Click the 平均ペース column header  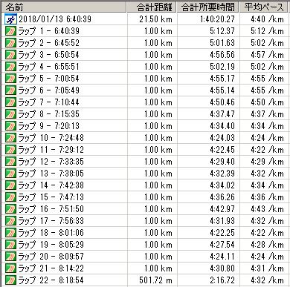264,7
